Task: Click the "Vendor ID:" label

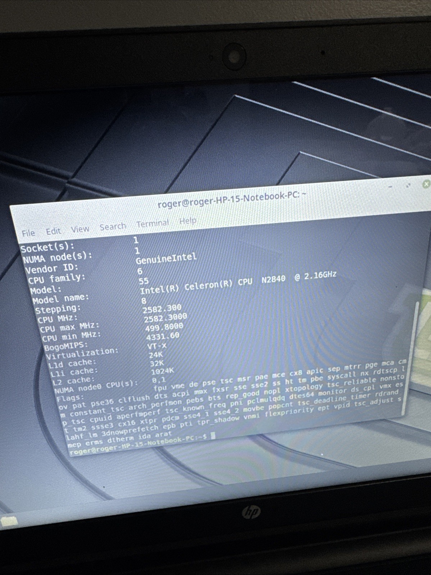Action: tap(51, 268)
